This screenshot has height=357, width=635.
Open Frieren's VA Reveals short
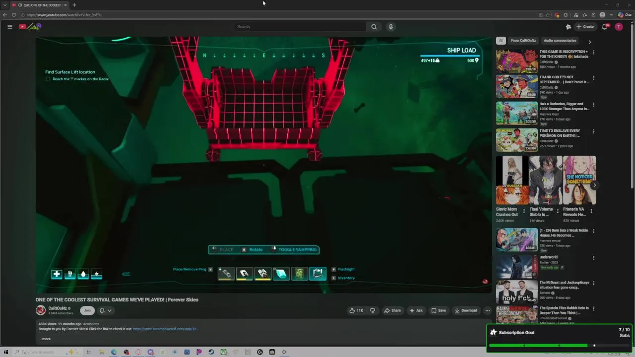click(x=579, y=180)
